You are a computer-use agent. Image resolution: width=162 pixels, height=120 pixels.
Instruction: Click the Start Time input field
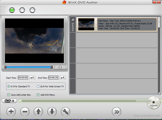tap(23, 77)
